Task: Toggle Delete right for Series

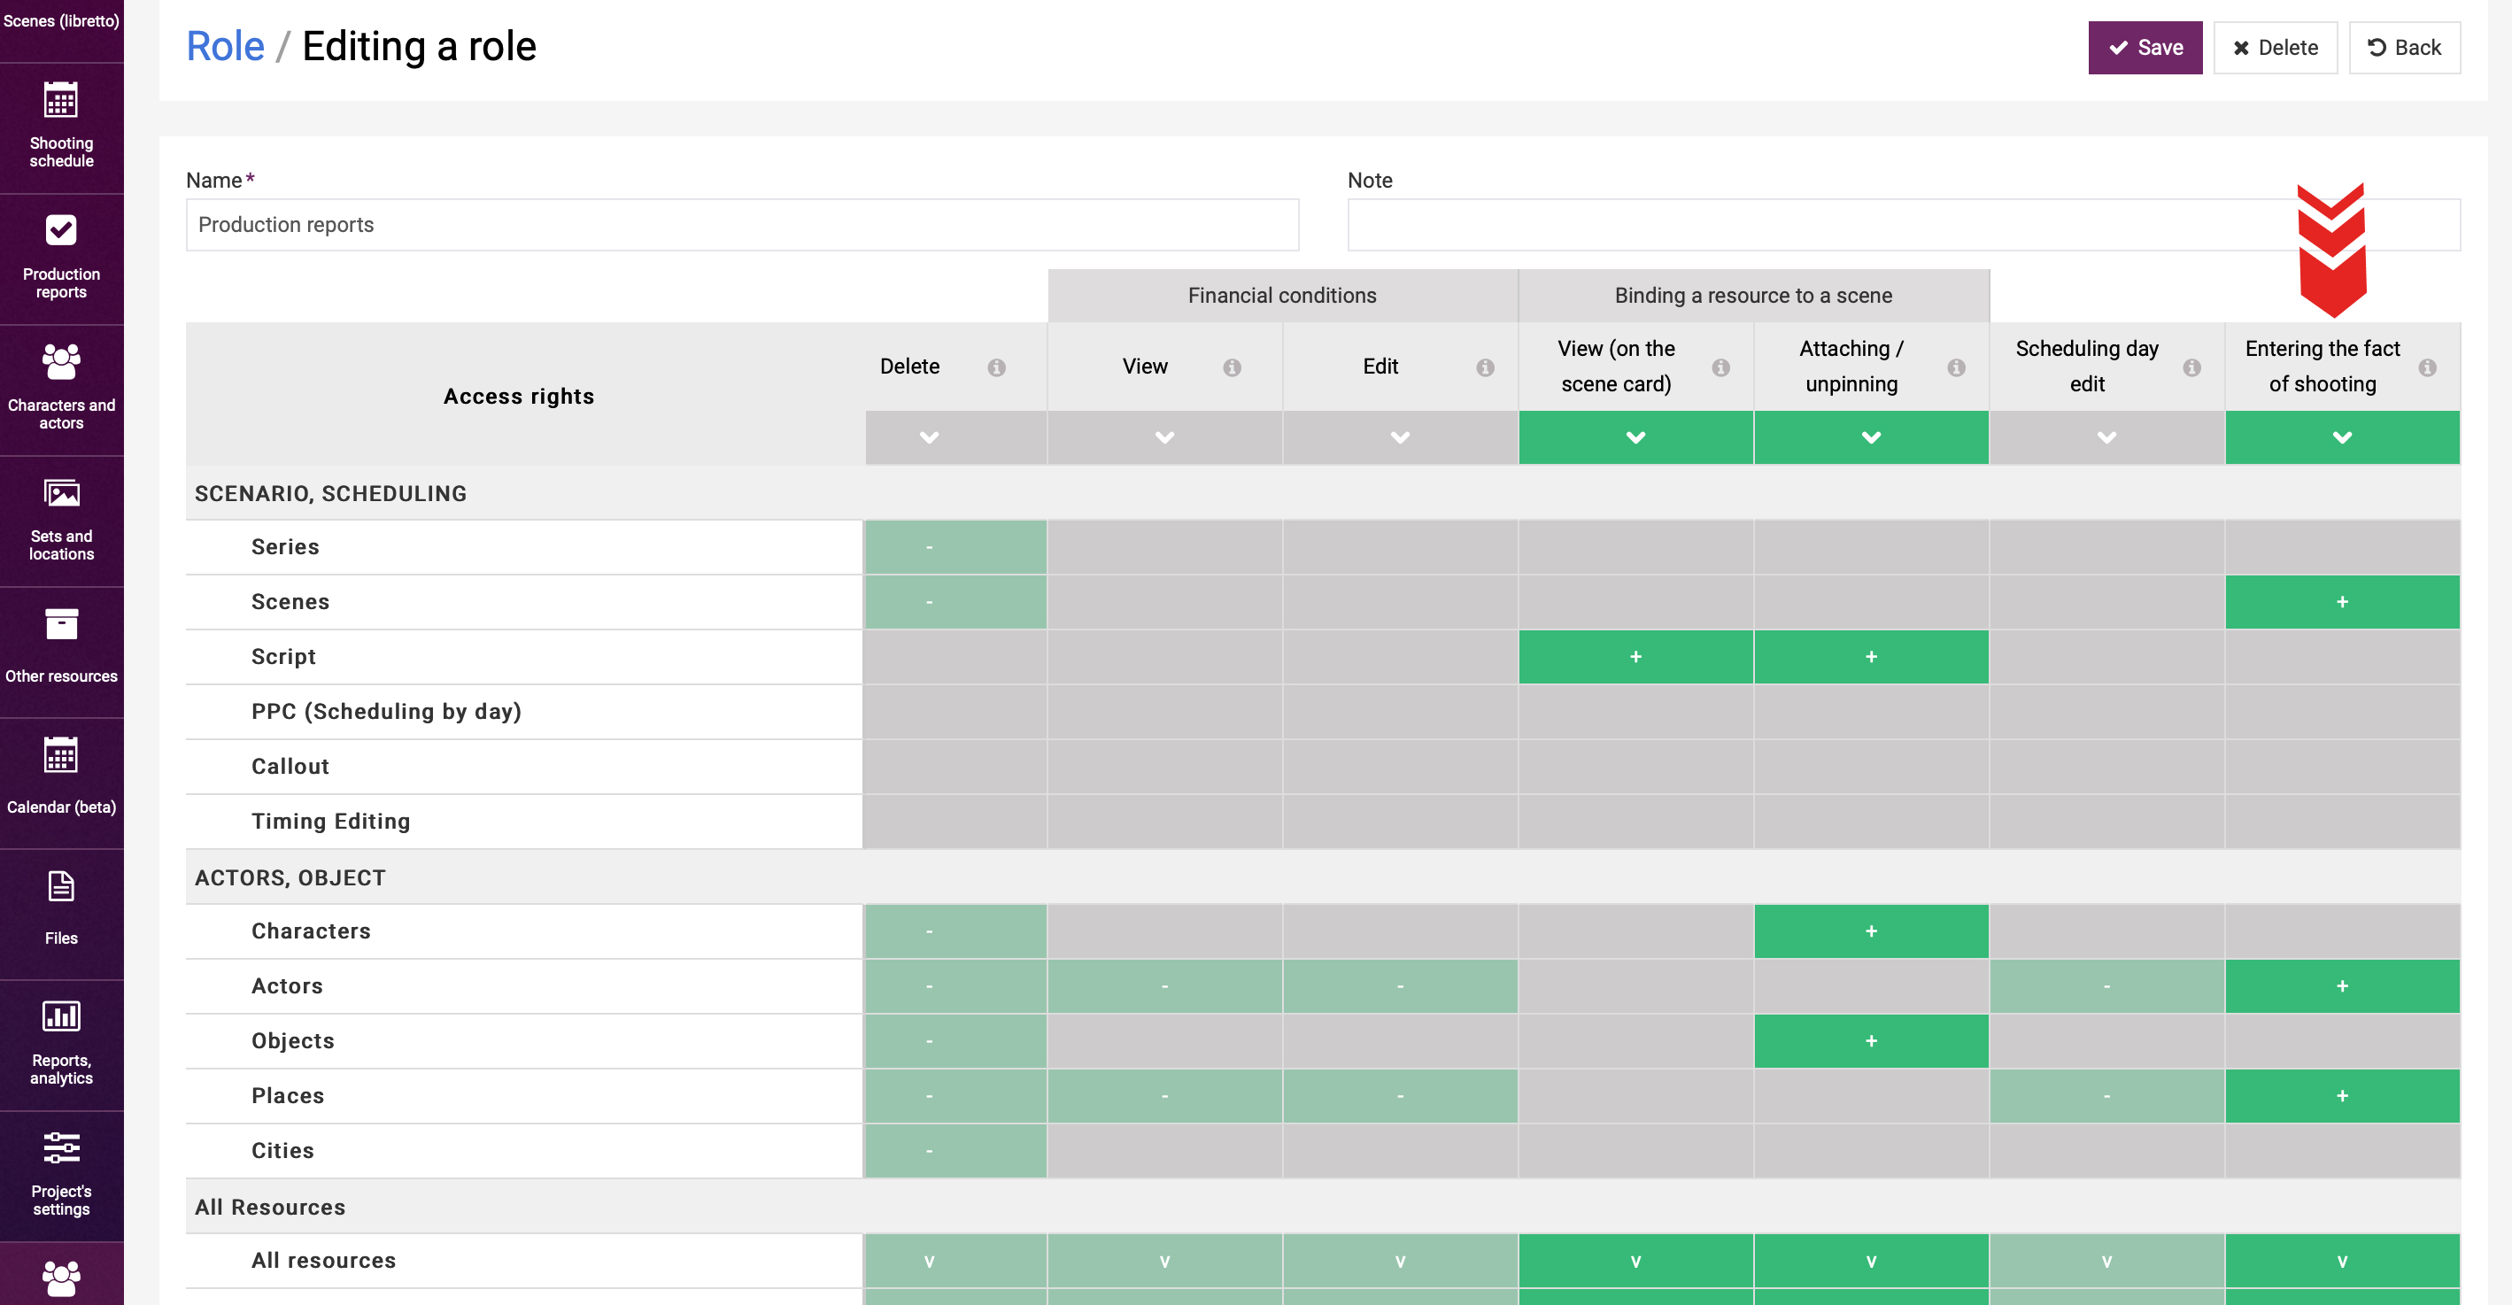Action: pyautogui.click(x=955, y=547)
